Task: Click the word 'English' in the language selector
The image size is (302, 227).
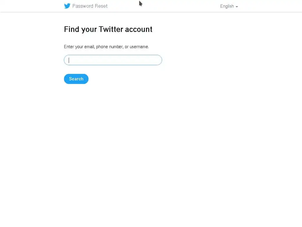Action: pyautogui.click(x=227, y=6)
